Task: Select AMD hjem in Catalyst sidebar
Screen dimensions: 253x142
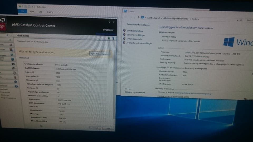Action: tap(4, 89)
